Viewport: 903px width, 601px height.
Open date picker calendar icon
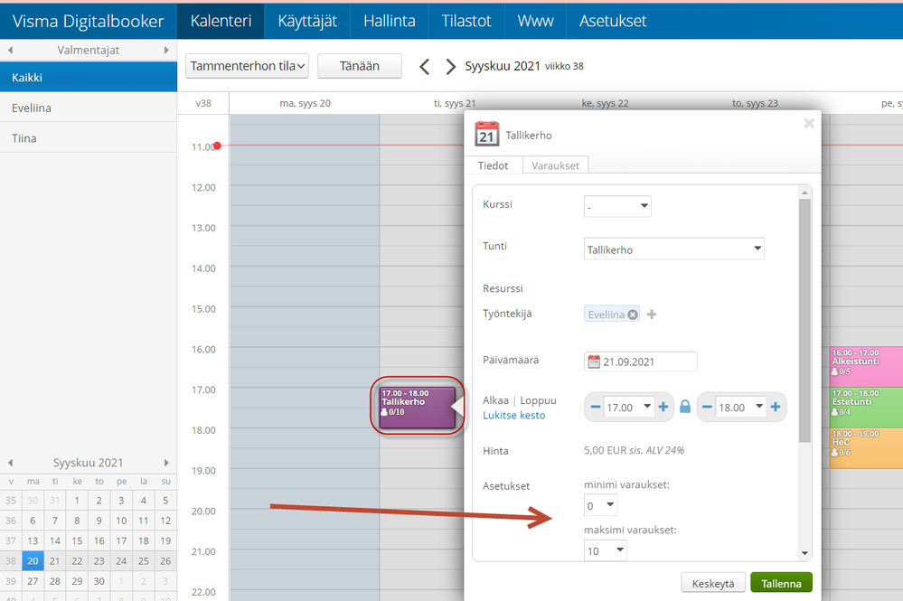pos(594,362)
